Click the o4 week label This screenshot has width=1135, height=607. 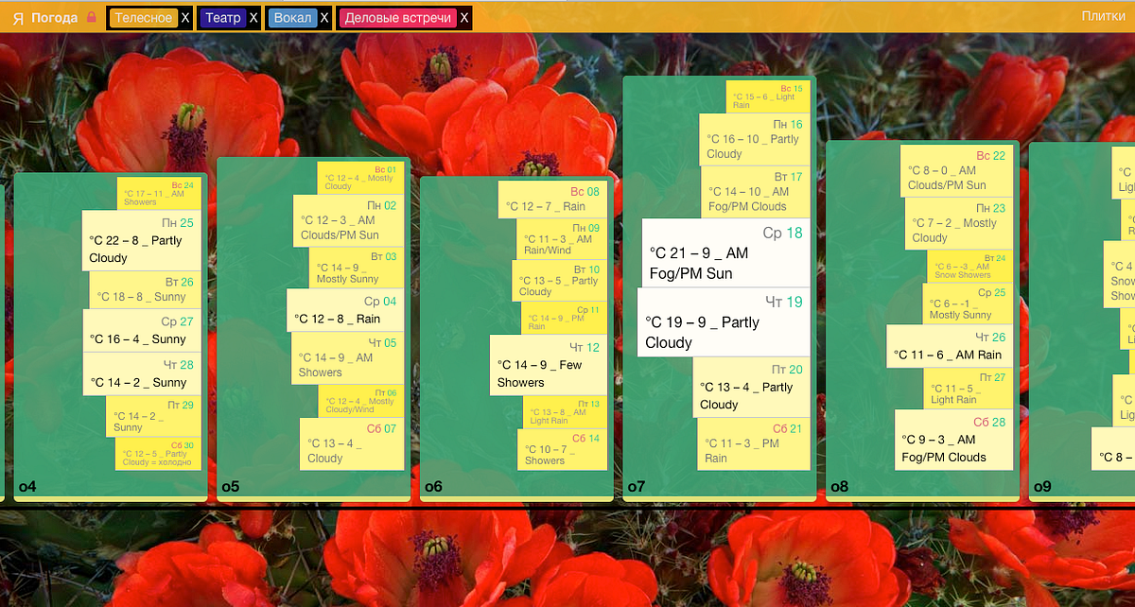pyautogui.click(x=27, y=487)
